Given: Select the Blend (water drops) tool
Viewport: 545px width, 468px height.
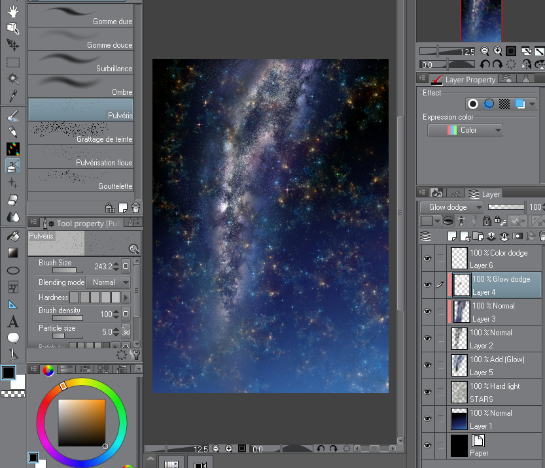Looking at the screenshot, I should [x=13, y=217].
